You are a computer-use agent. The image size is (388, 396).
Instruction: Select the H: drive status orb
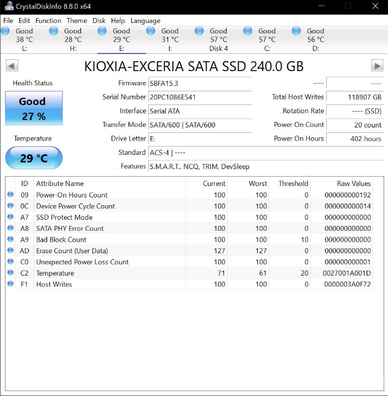[x=54, y=31]
